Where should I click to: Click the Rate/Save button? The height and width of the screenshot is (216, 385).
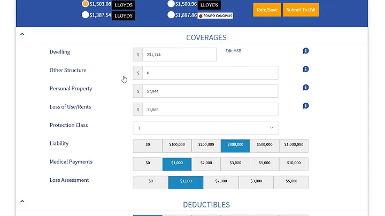(267, 10)
